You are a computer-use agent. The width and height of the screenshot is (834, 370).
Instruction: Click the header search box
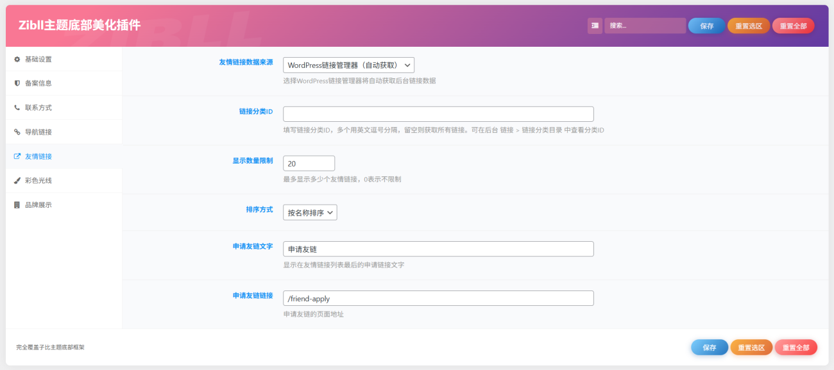[x=645, y=26]
